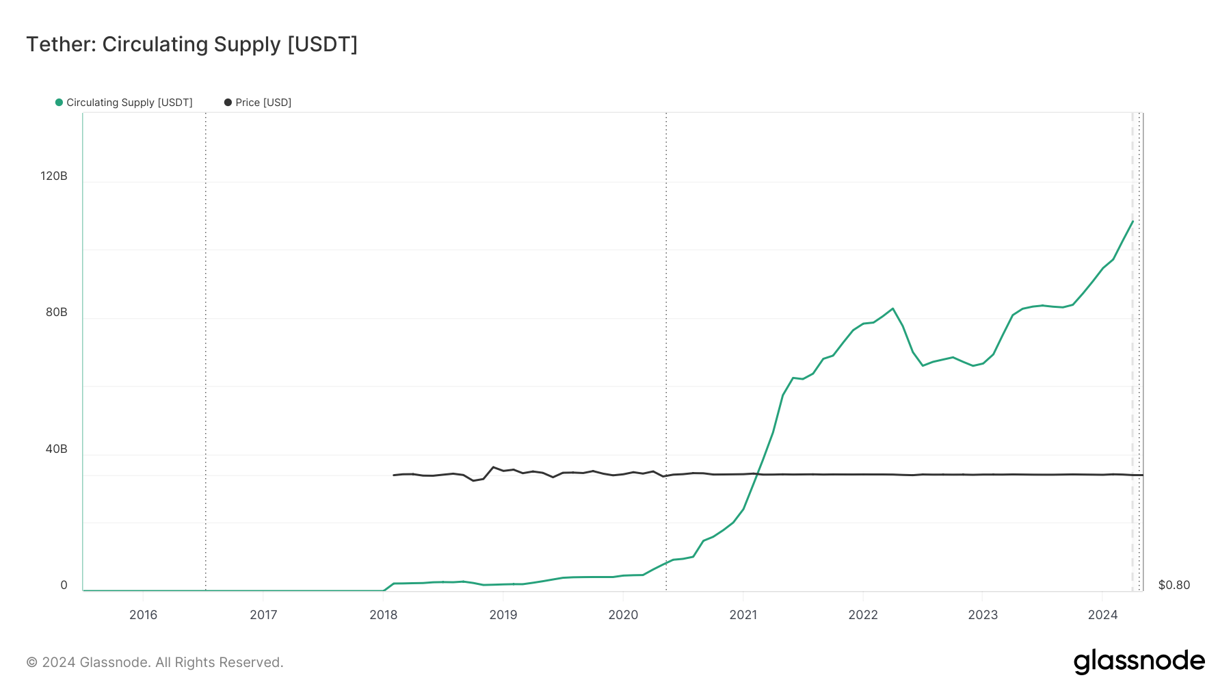1231x693 pixels.
Task: Click the 2021 x-axis label
Action: [743, 614]
